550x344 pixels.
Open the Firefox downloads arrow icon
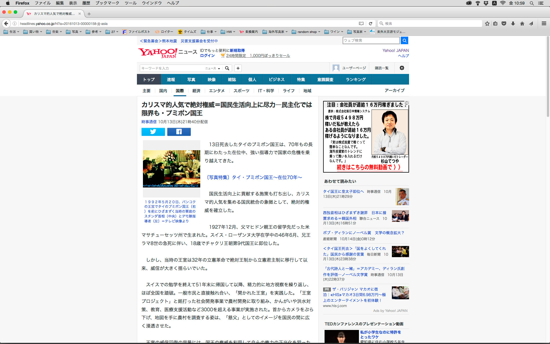point(513,24)
